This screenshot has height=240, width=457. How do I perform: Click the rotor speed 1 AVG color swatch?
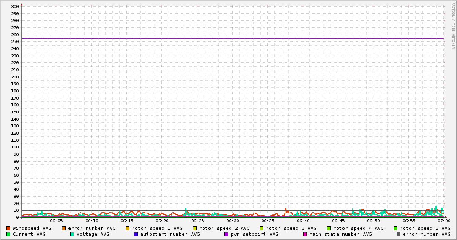point(127,228)
